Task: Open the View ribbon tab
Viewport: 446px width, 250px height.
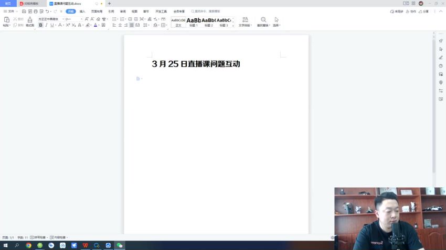Action: click(x=134, y=12)
